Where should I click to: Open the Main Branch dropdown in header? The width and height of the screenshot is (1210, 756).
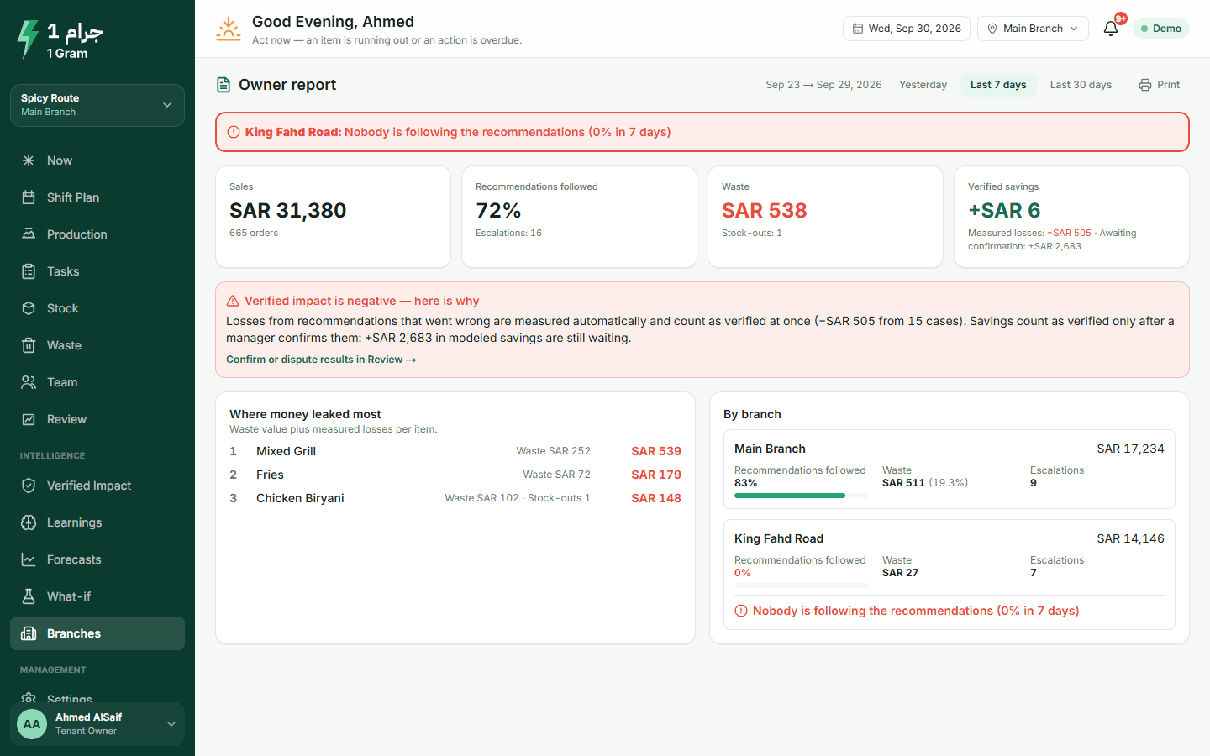pyautogui.click(x=1033, y=29)
